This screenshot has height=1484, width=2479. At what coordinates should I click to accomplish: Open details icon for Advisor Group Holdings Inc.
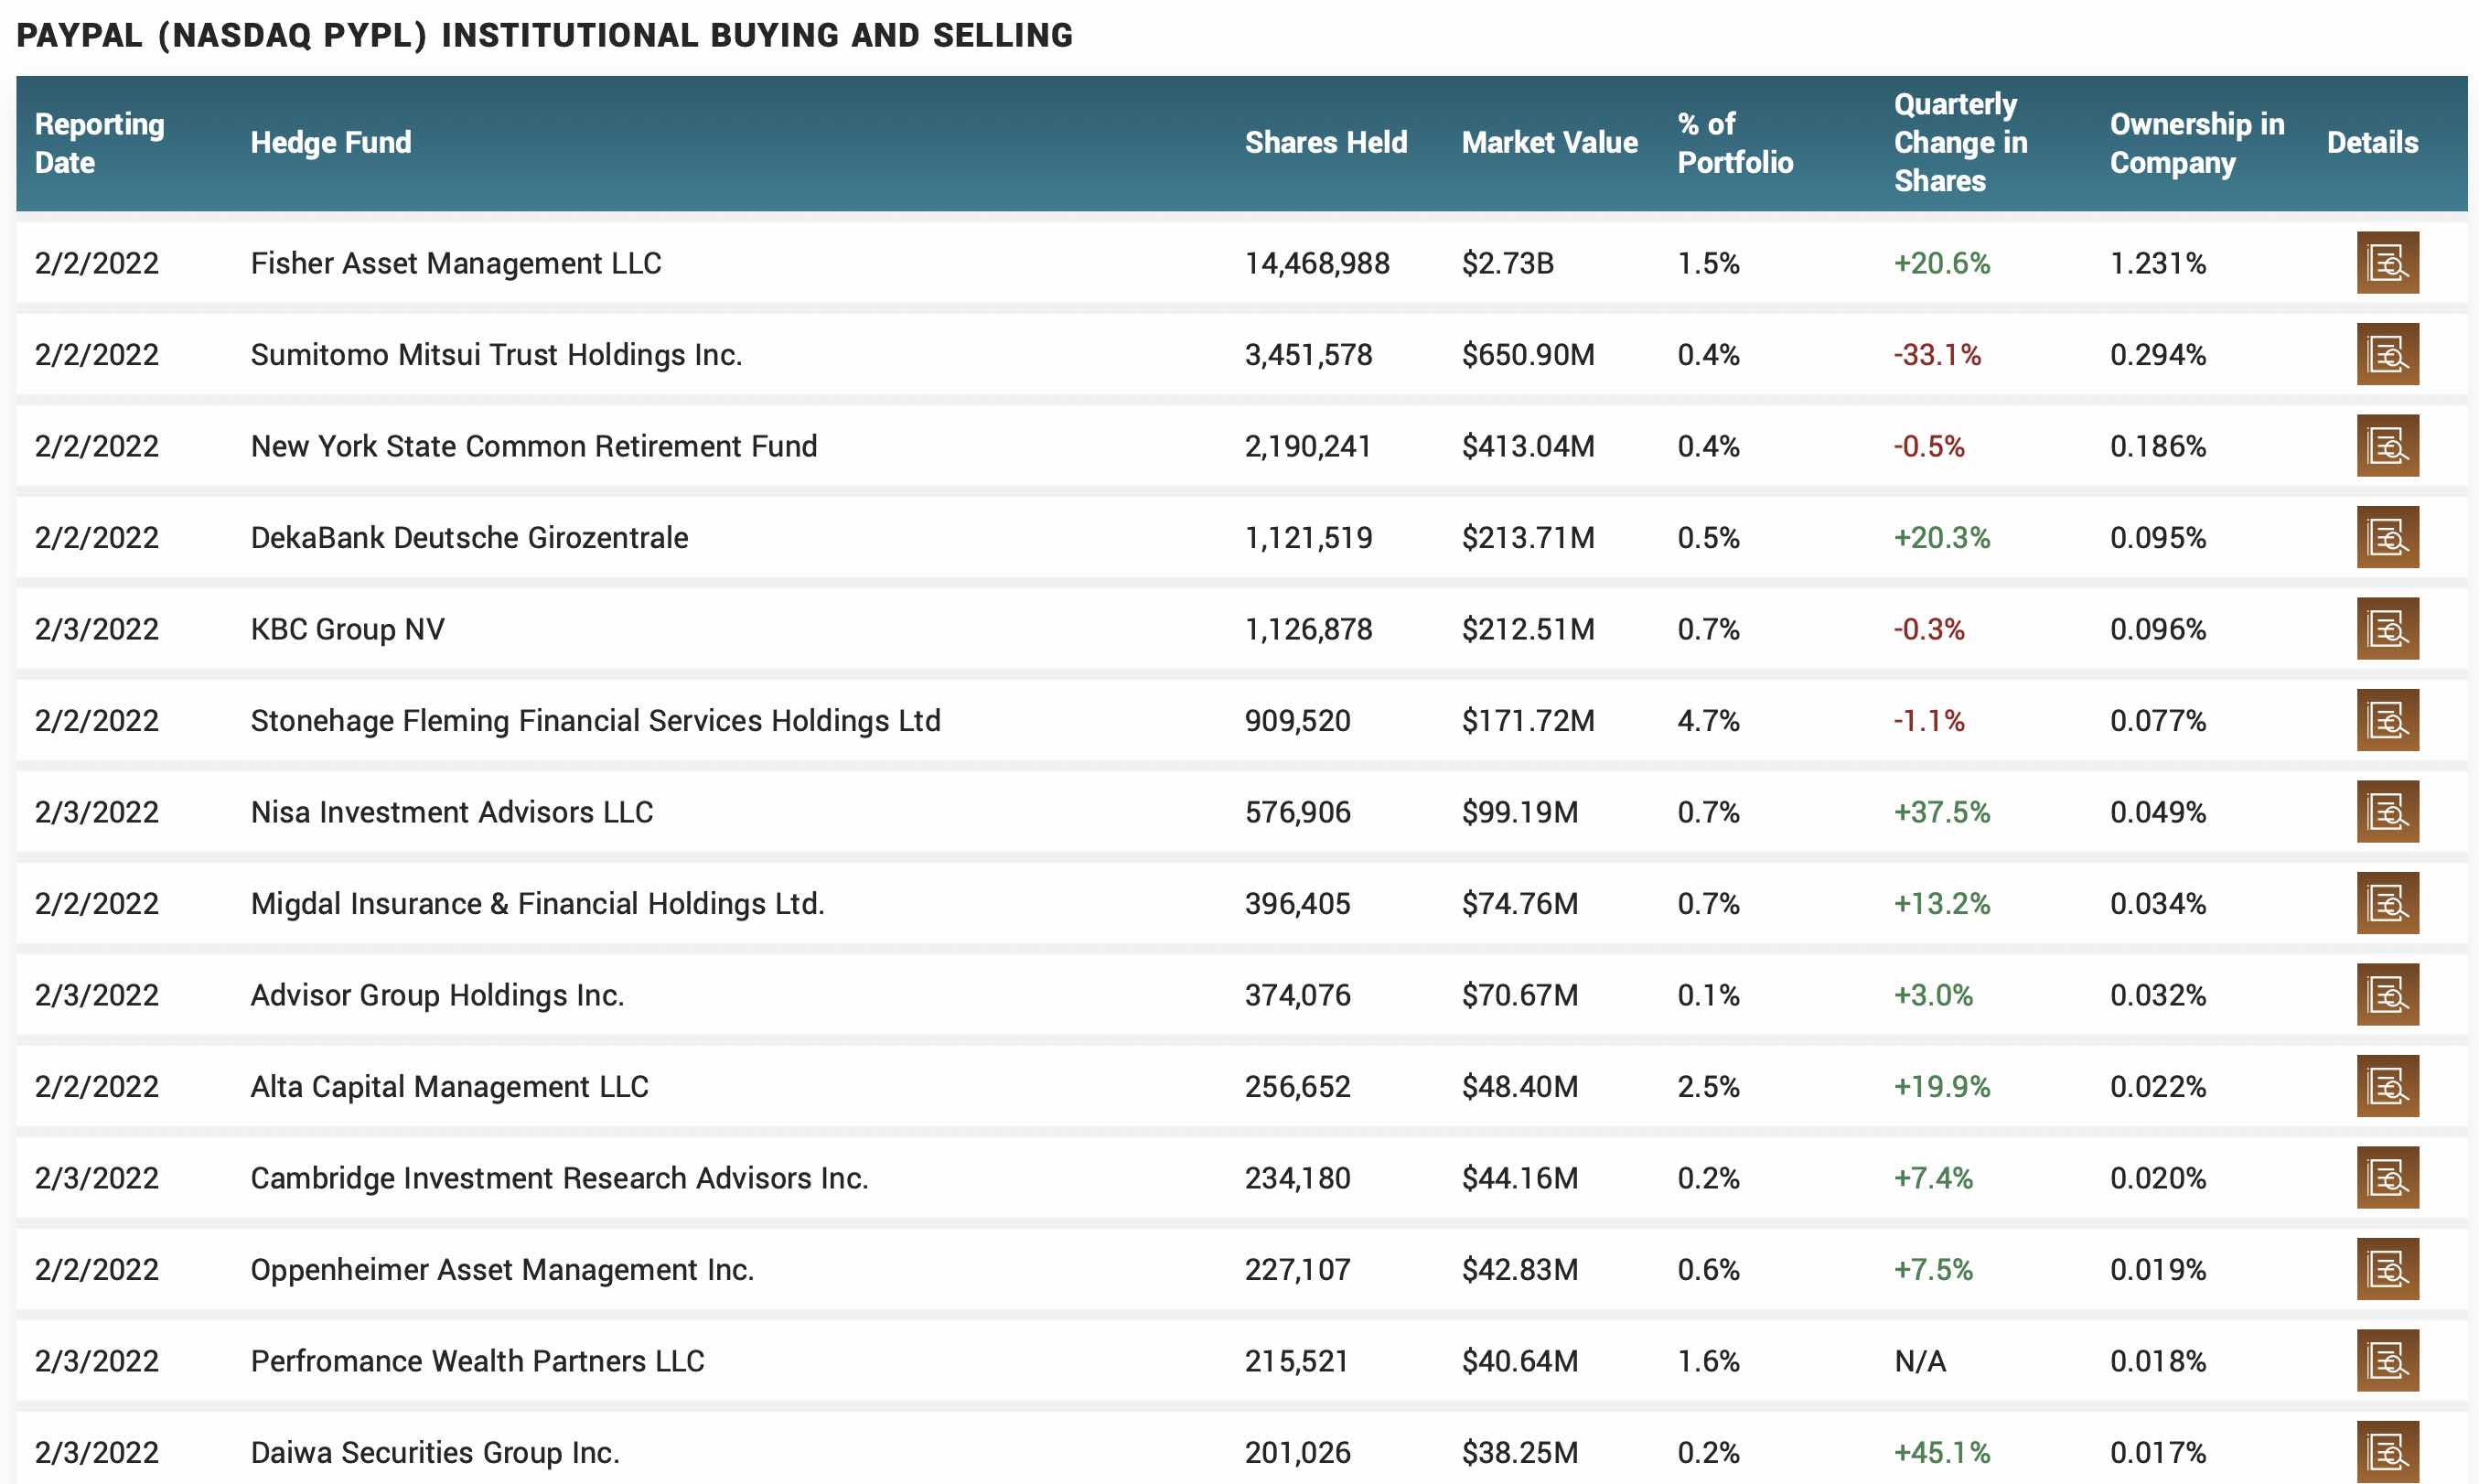tap(2387, 994)
